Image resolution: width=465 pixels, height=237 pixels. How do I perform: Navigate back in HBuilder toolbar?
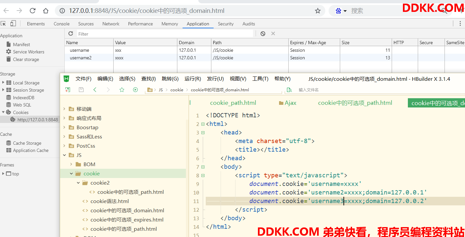coord(95,90)
